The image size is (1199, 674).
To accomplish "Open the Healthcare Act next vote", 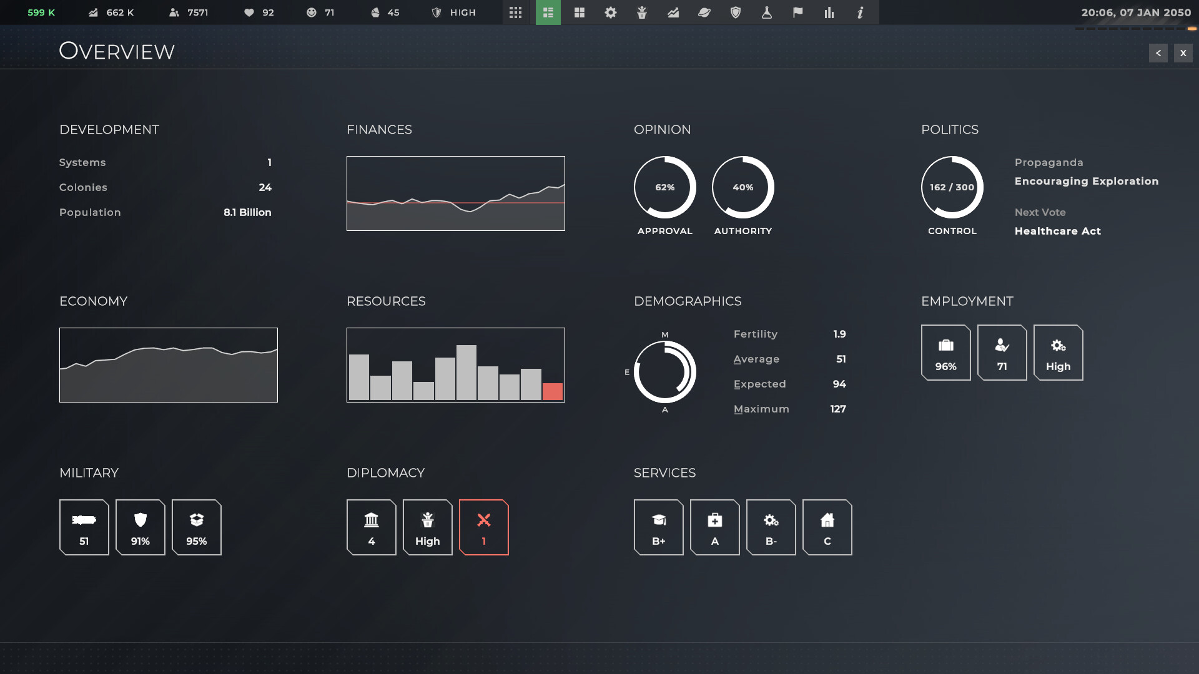I will (x=1057, y=231).
